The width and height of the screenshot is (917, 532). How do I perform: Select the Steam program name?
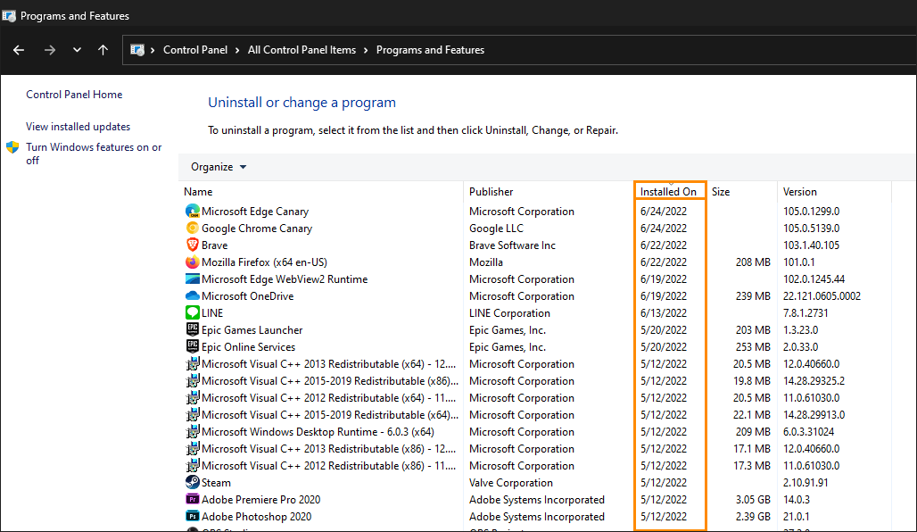click(217, 483)
